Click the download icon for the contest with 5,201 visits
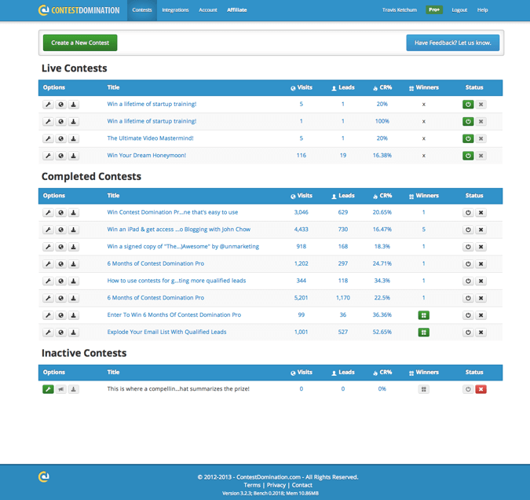Viewport: 530px width, 500px height. (x=73, y=298)
